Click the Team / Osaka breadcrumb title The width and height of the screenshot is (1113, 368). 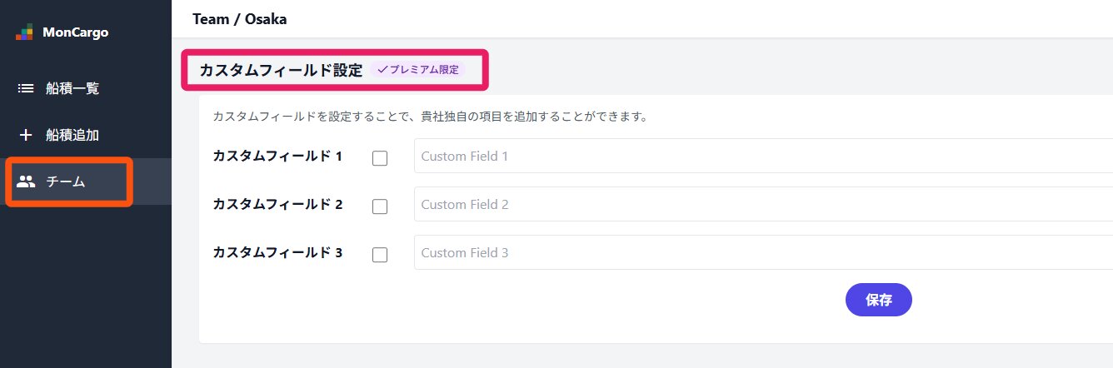point(240,18)
